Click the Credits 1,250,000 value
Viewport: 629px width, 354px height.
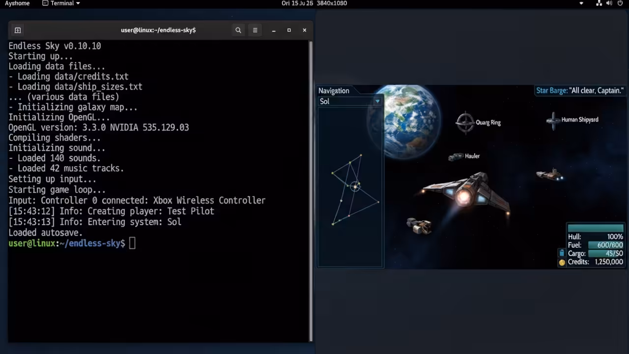[x=609, y=262]
